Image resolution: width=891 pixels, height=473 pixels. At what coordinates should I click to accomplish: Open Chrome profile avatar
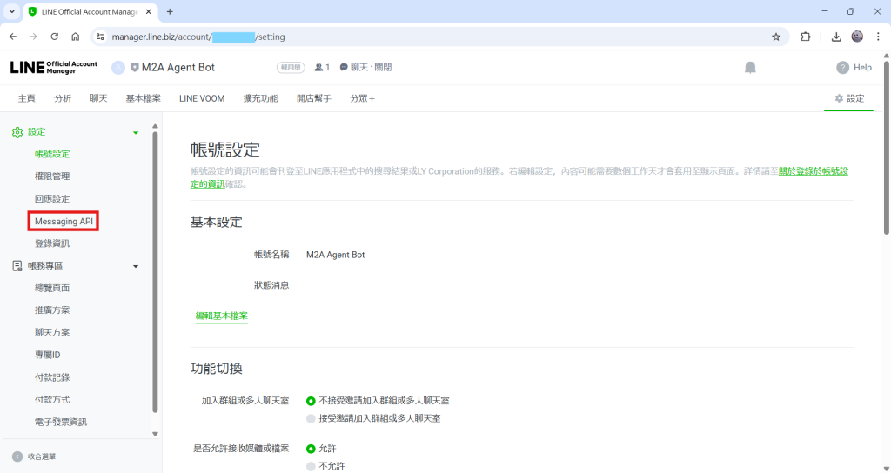[x=857, y=37]
